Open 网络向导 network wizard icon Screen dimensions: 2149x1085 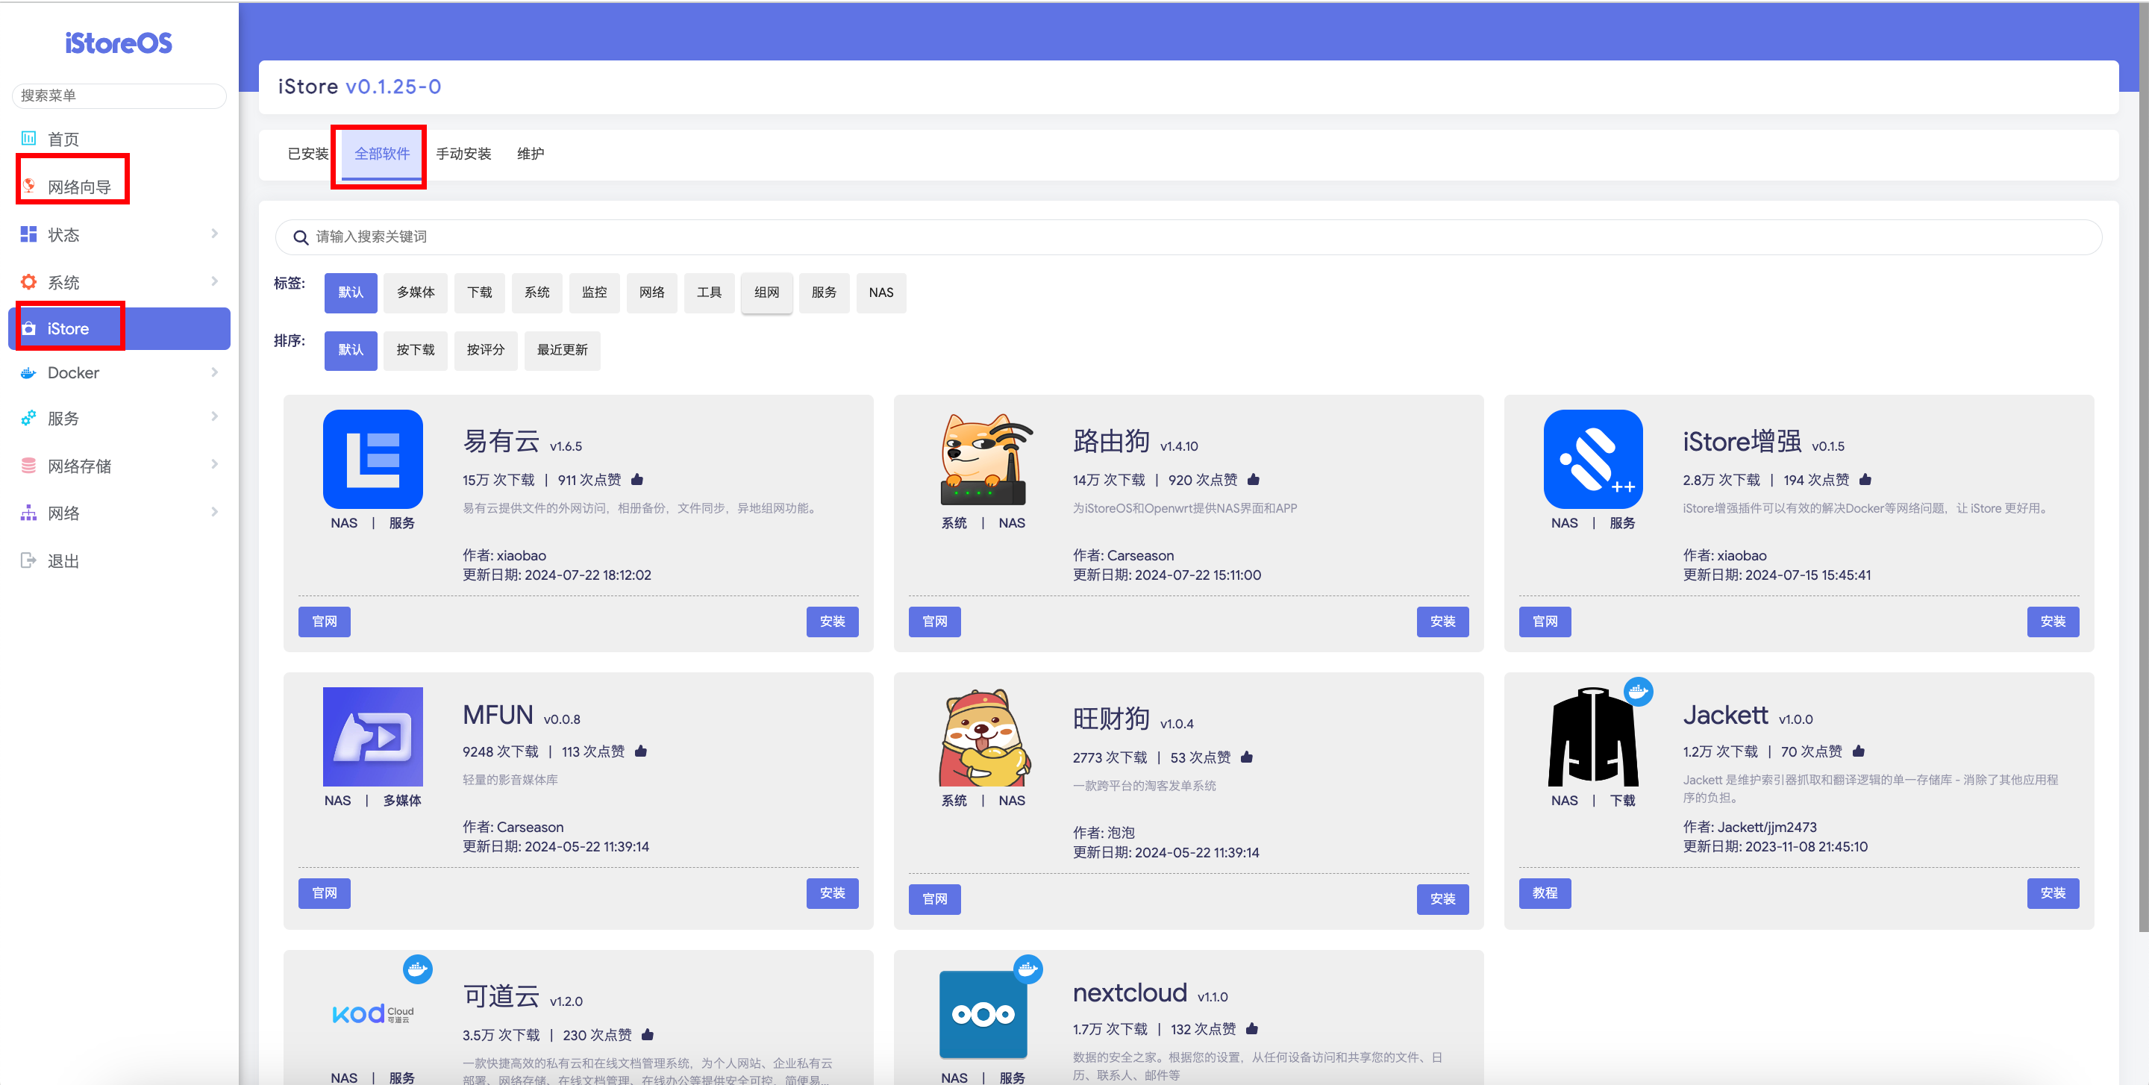pyautogui.click(x=28, y=186)
